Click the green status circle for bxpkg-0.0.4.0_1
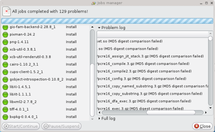Screen dimensions: 215x132 pos(5,117)
